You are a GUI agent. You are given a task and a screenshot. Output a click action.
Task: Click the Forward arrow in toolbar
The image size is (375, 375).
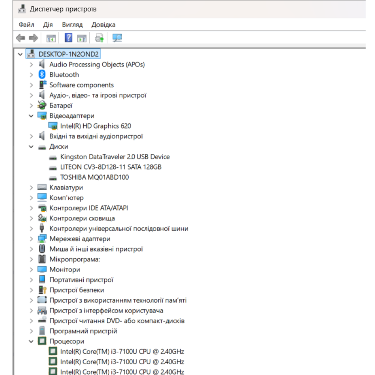click(33, 38)
